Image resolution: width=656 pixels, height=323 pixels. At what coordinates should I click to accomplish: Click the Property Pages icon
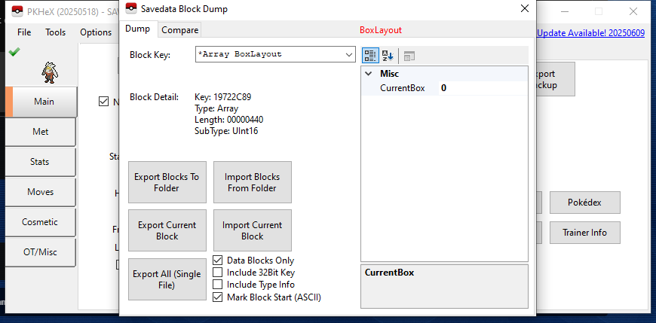(x=409, y=56)
